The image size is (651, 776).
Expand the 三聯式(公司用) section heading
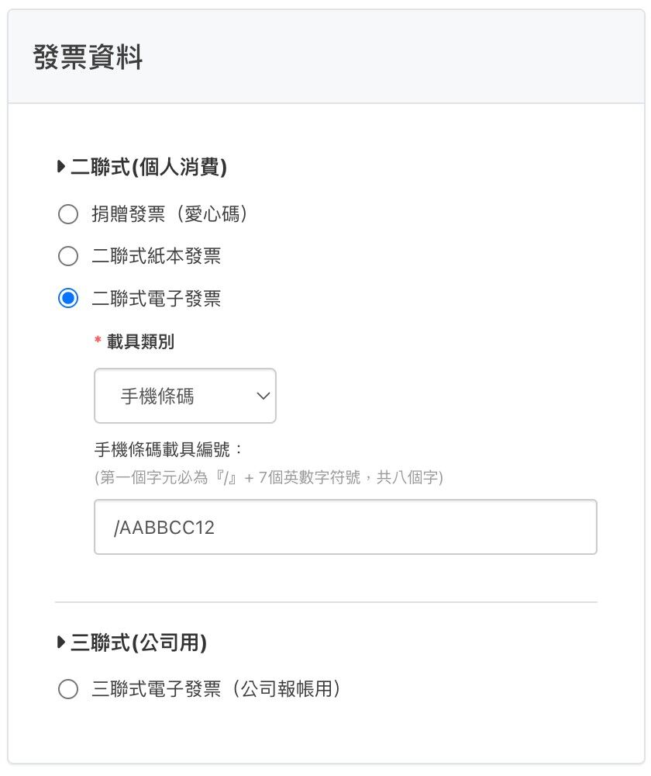[139, 642]
